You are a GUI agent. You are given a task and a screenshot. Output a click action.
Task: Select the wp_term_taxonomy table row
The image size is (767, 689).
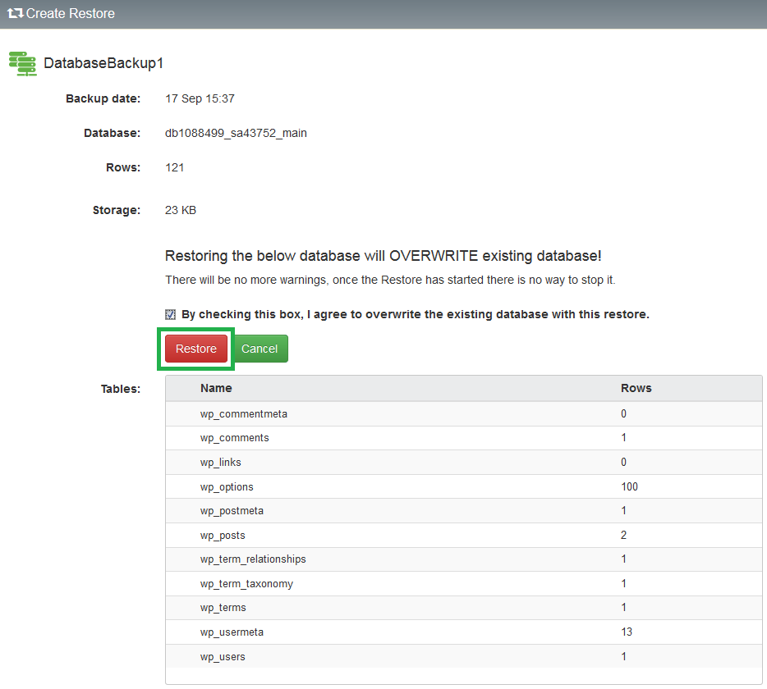pyautogui.click(x=464, y=583)
